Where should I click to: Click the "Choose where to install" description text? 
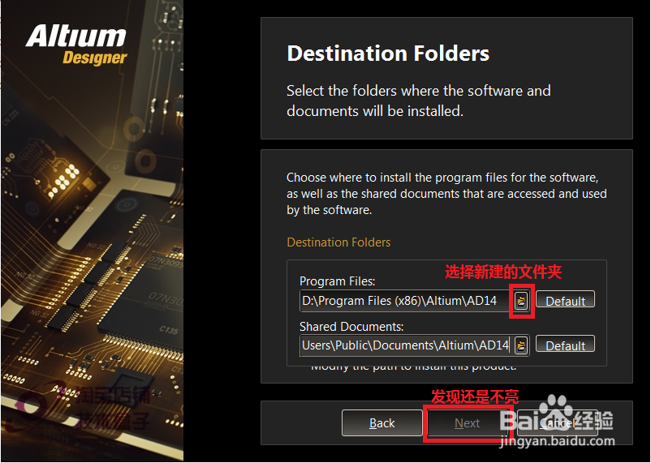pos(446,194)
